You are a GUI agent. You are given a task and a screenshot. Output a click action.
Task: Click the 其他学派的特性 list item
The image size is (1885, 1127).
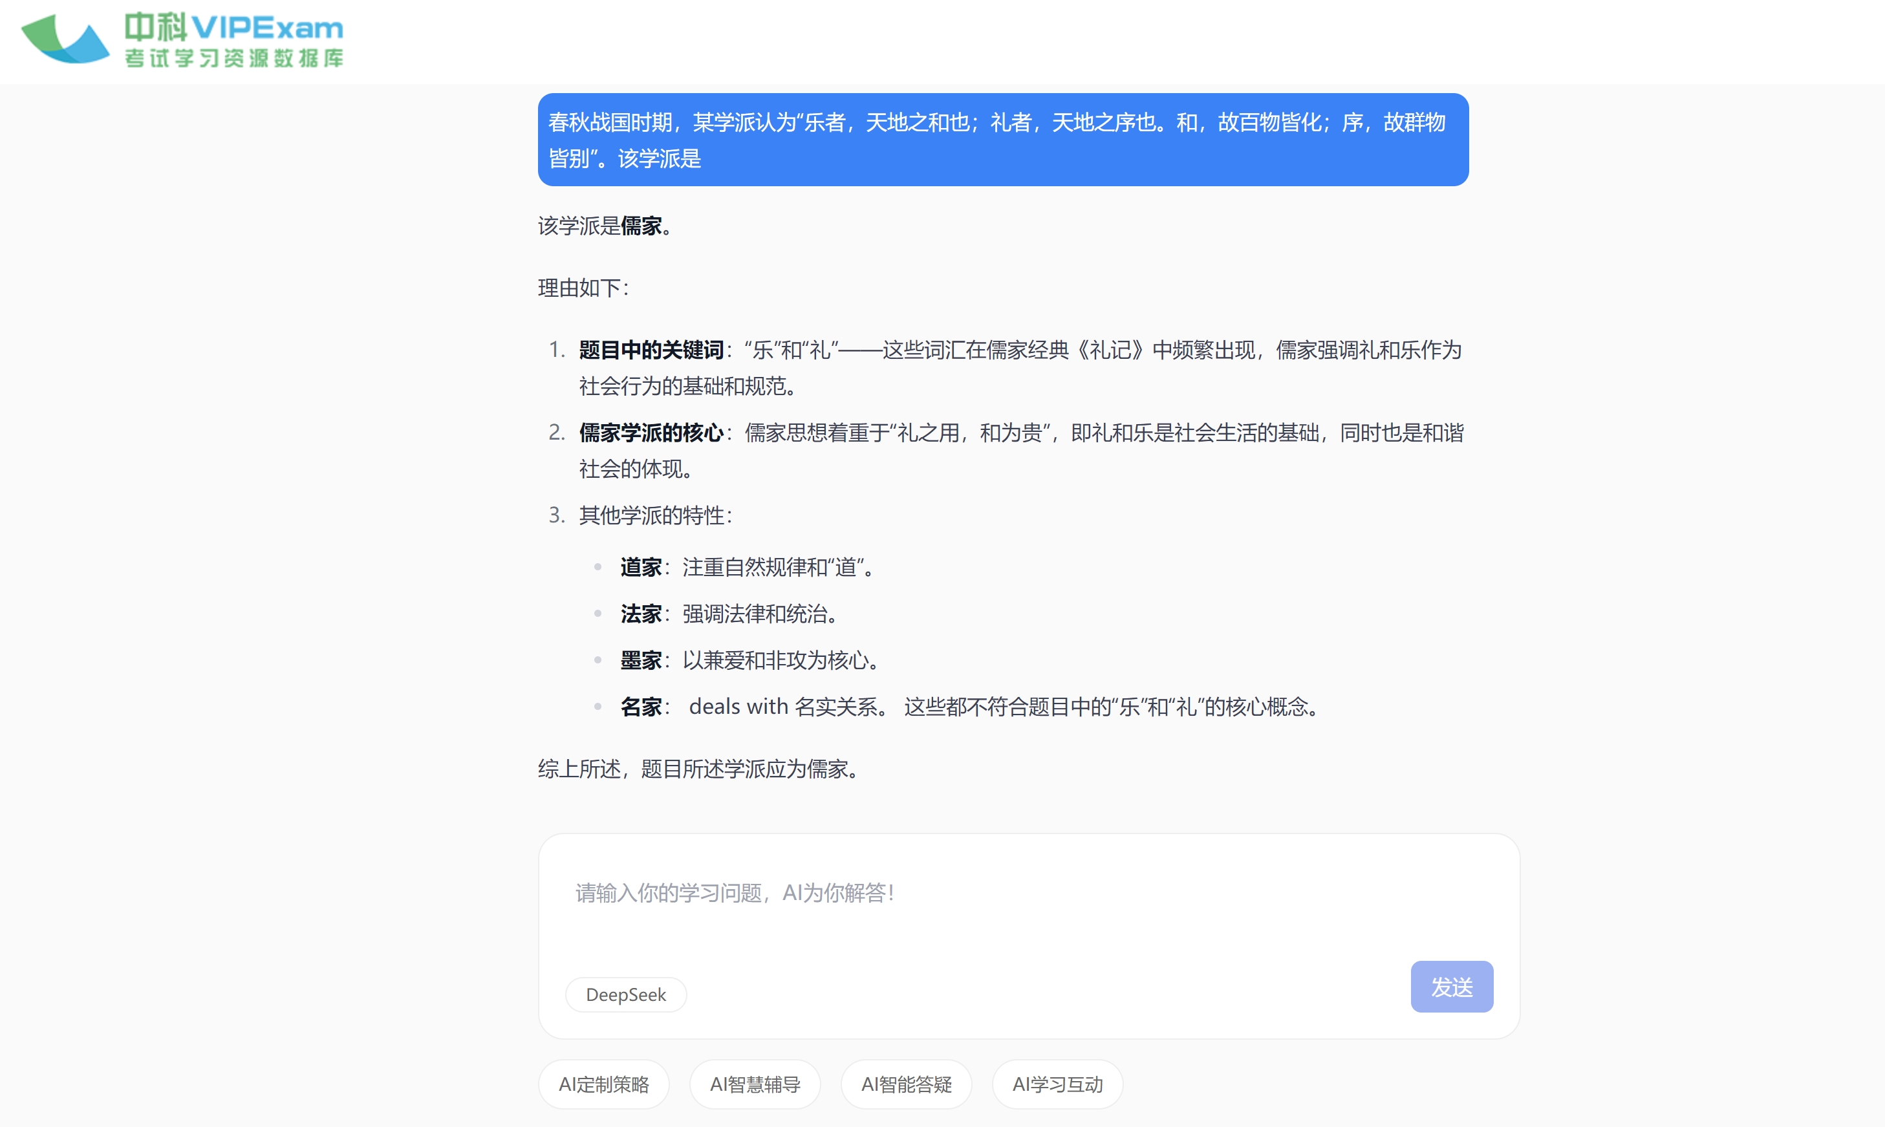[654, 516]
